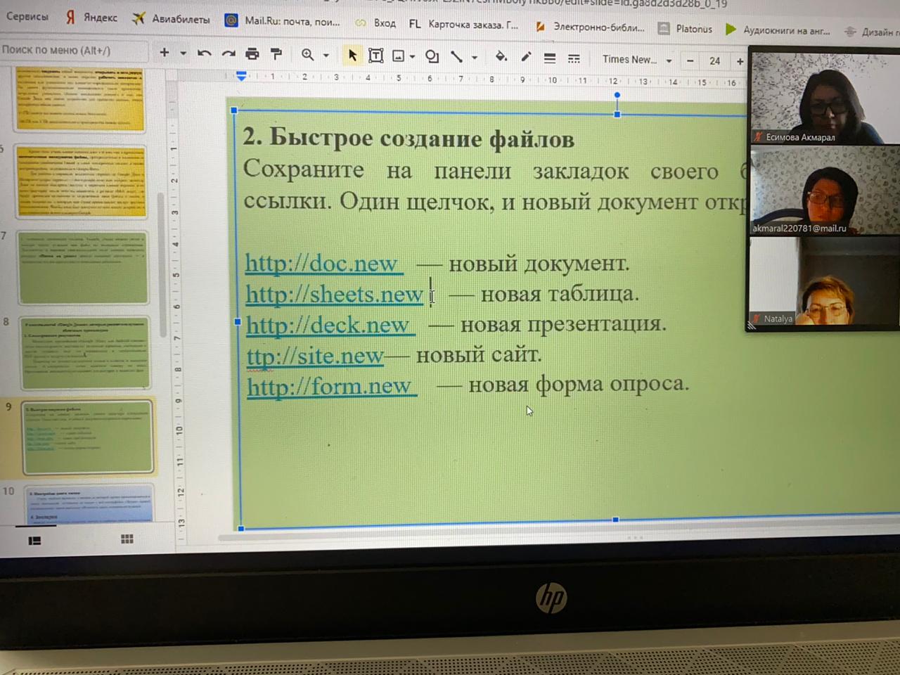The image size is (900, 675).
Task: Click the http://form.new hyperlink
Action: (x=329, y=386)
